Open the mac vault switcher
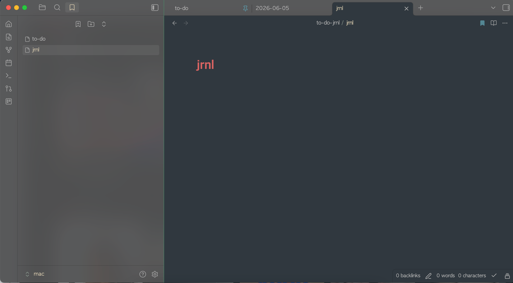Image resolution: width=513 pixels, height=283 pixels. tap(35, 274)
